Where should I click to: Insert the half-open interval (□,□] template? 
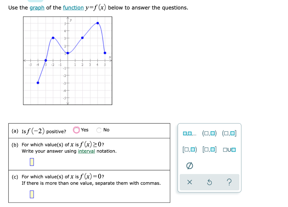coord(229,133)
